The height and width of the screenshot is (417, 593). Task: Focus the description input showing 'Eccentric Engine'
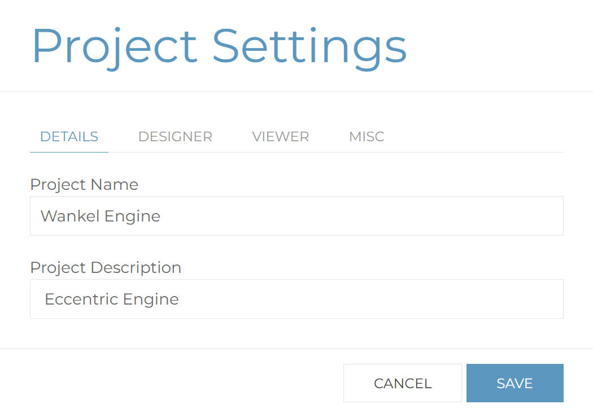(296, 299)
